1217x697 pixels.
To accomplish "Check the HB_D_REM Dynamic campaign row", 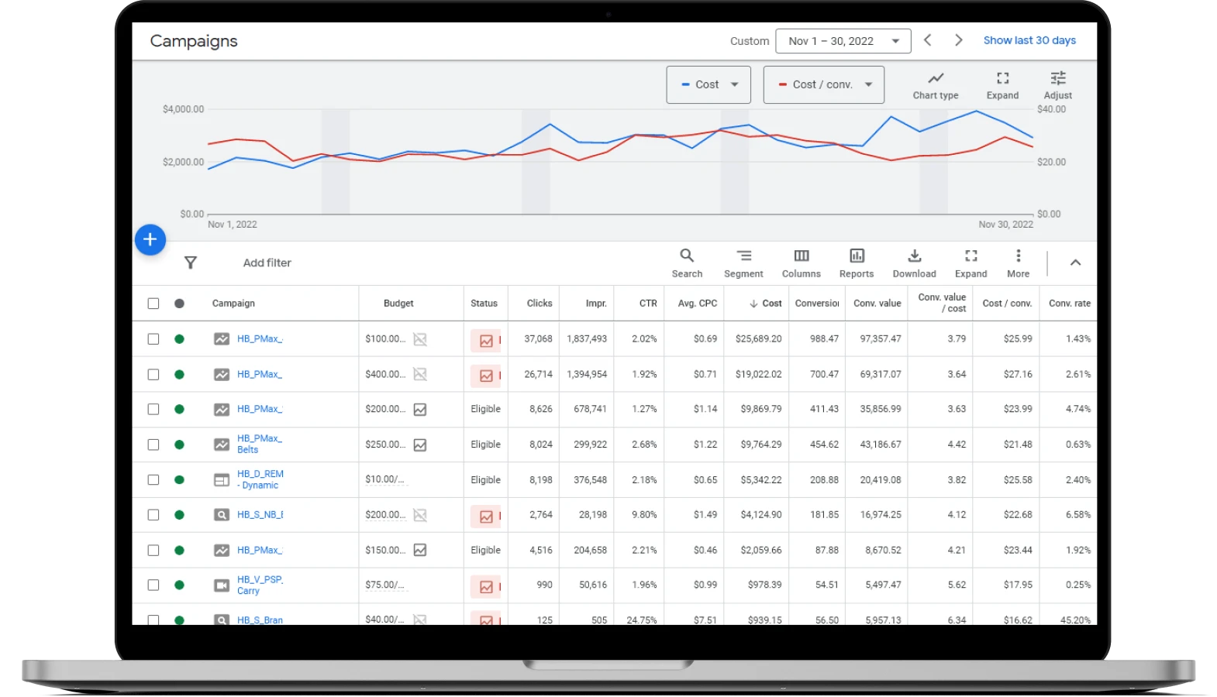I will (153, 480).
